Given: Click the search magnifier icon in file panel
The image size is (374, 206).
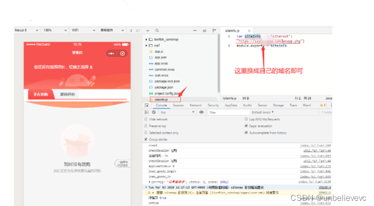Looking at the screenshot, I should 157,30.
